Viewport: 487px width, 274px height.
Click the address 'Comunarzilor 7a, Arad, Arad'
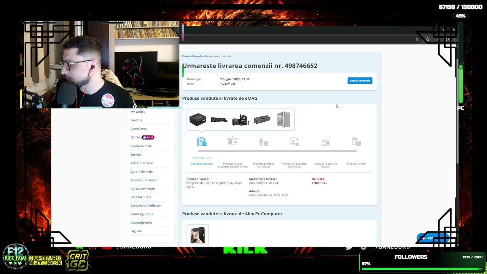tap(269, 195)
